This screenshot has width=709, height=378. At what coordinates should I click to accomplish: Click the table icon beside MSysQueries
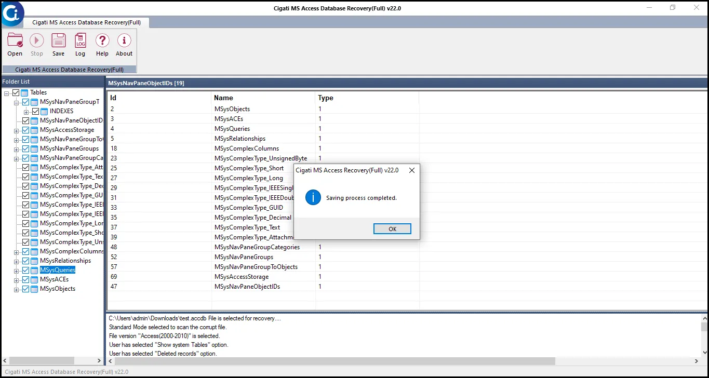pyautogui.click(x=34, y=270)
